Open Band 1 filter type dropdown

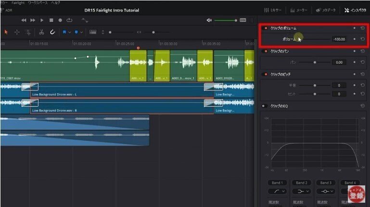click(x=277, y=191)
